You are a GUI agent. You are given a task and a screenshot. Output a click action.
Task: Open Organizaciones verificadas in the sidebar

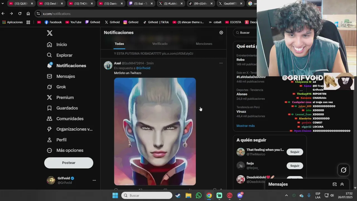(x=70, y=129)
